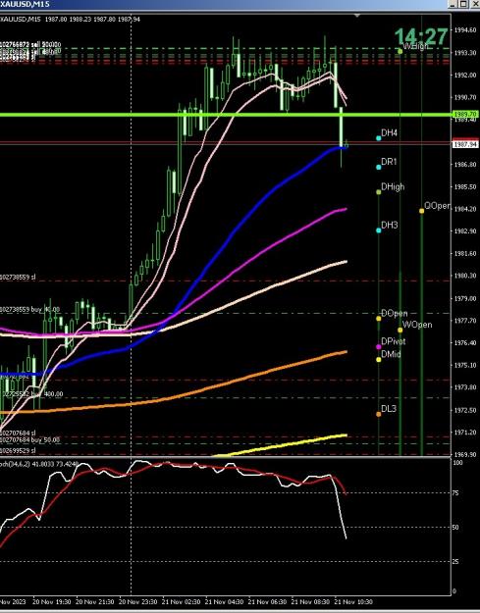Click the 20 Nov 19:30 time label

tap(52, 601)
